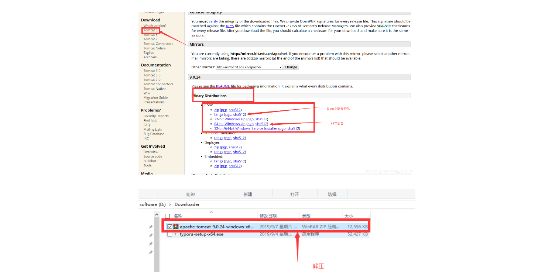
Task: Click the first quick access pin icon
Action: pos(151,227)
